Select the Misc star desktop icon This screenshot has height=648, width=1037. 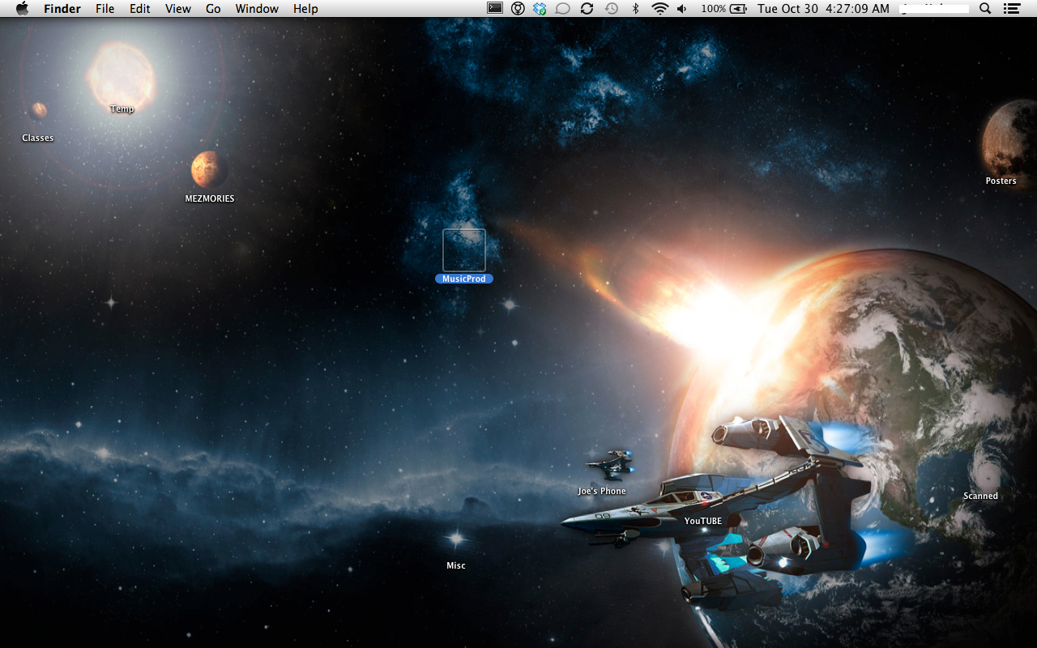[x=456, y=539]
